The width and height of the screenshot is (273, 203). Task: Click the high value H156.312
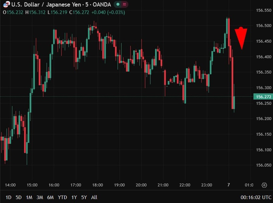pyautogui.click(x=35, y=12)
